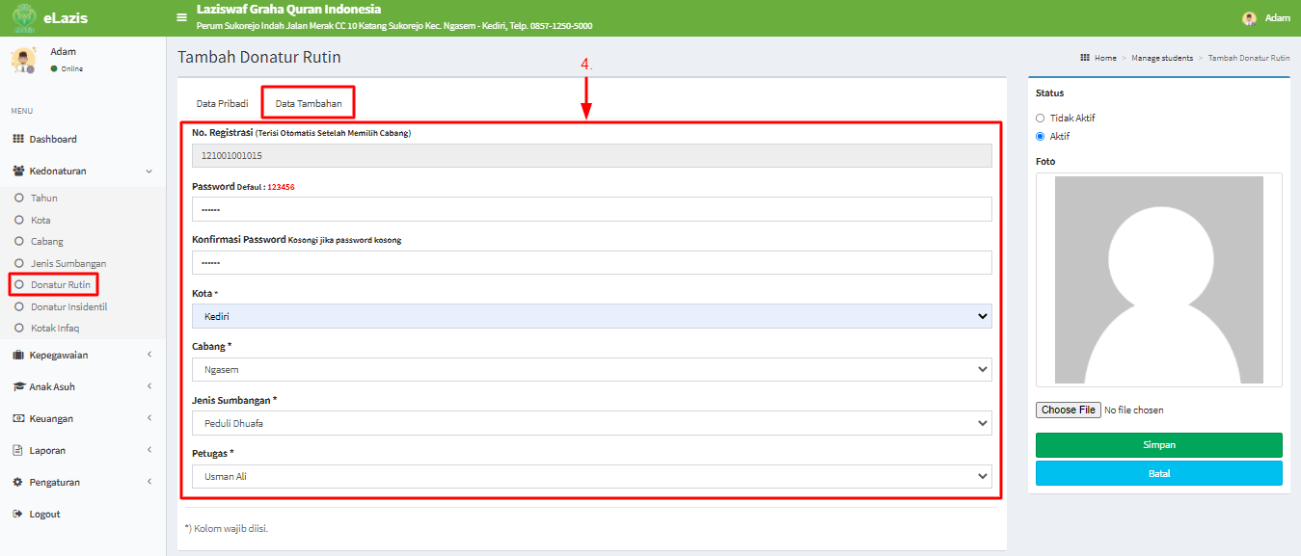
Task: Click the Keuangan money icon
Action: 18,418
